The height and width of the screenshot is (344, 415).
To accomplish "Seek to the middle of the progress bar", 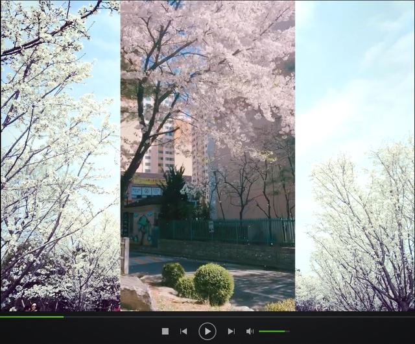I will coord(207,317).
